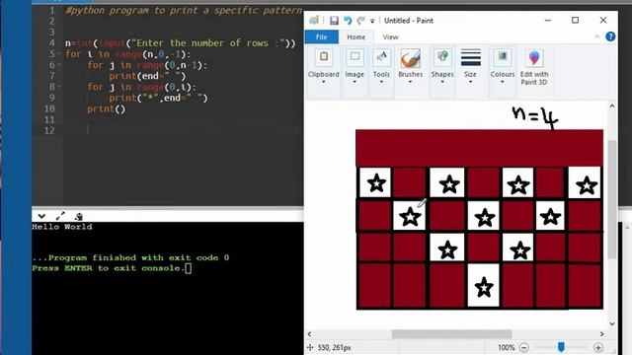Click the code fold marker on line 6

[59, 65]
